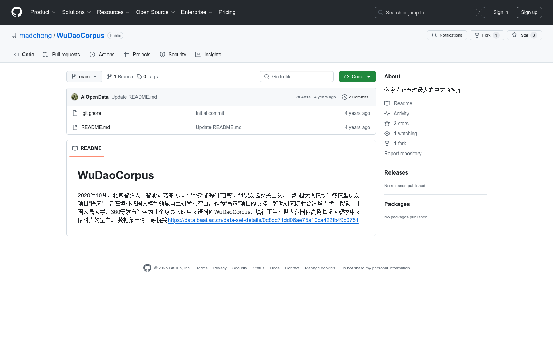
Task: Open commit hash 7f04a1a
Action: pyautogui.click(x=303, y=97)
